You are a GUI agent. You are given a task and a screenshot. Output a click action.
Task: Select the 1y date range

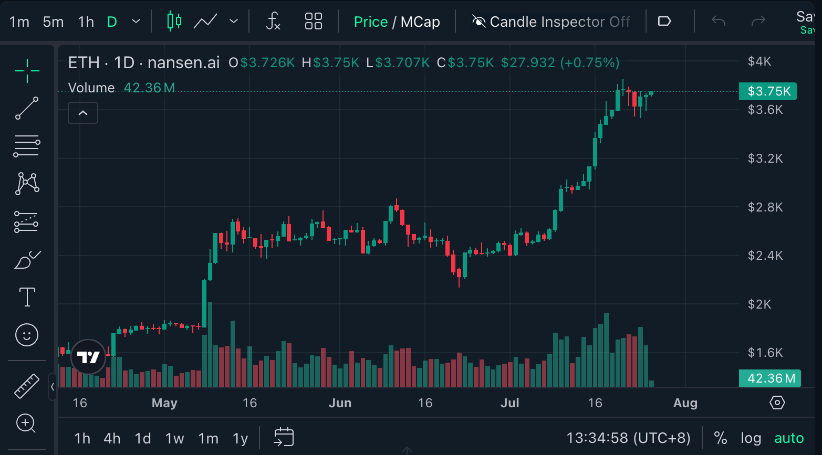[240, 438]
